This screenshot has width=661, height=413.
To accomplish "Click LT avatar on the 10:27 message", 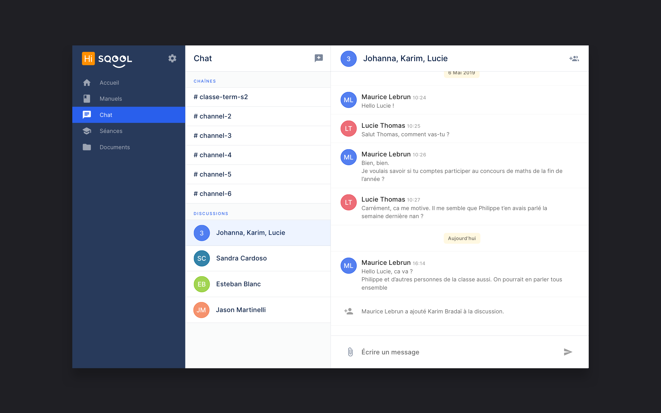I will click(349, 202).
